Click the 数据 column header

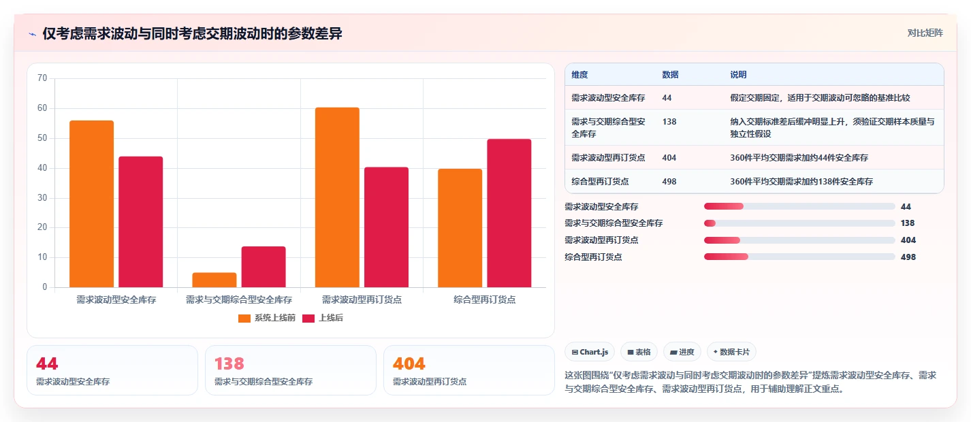(x=670, y=74)
